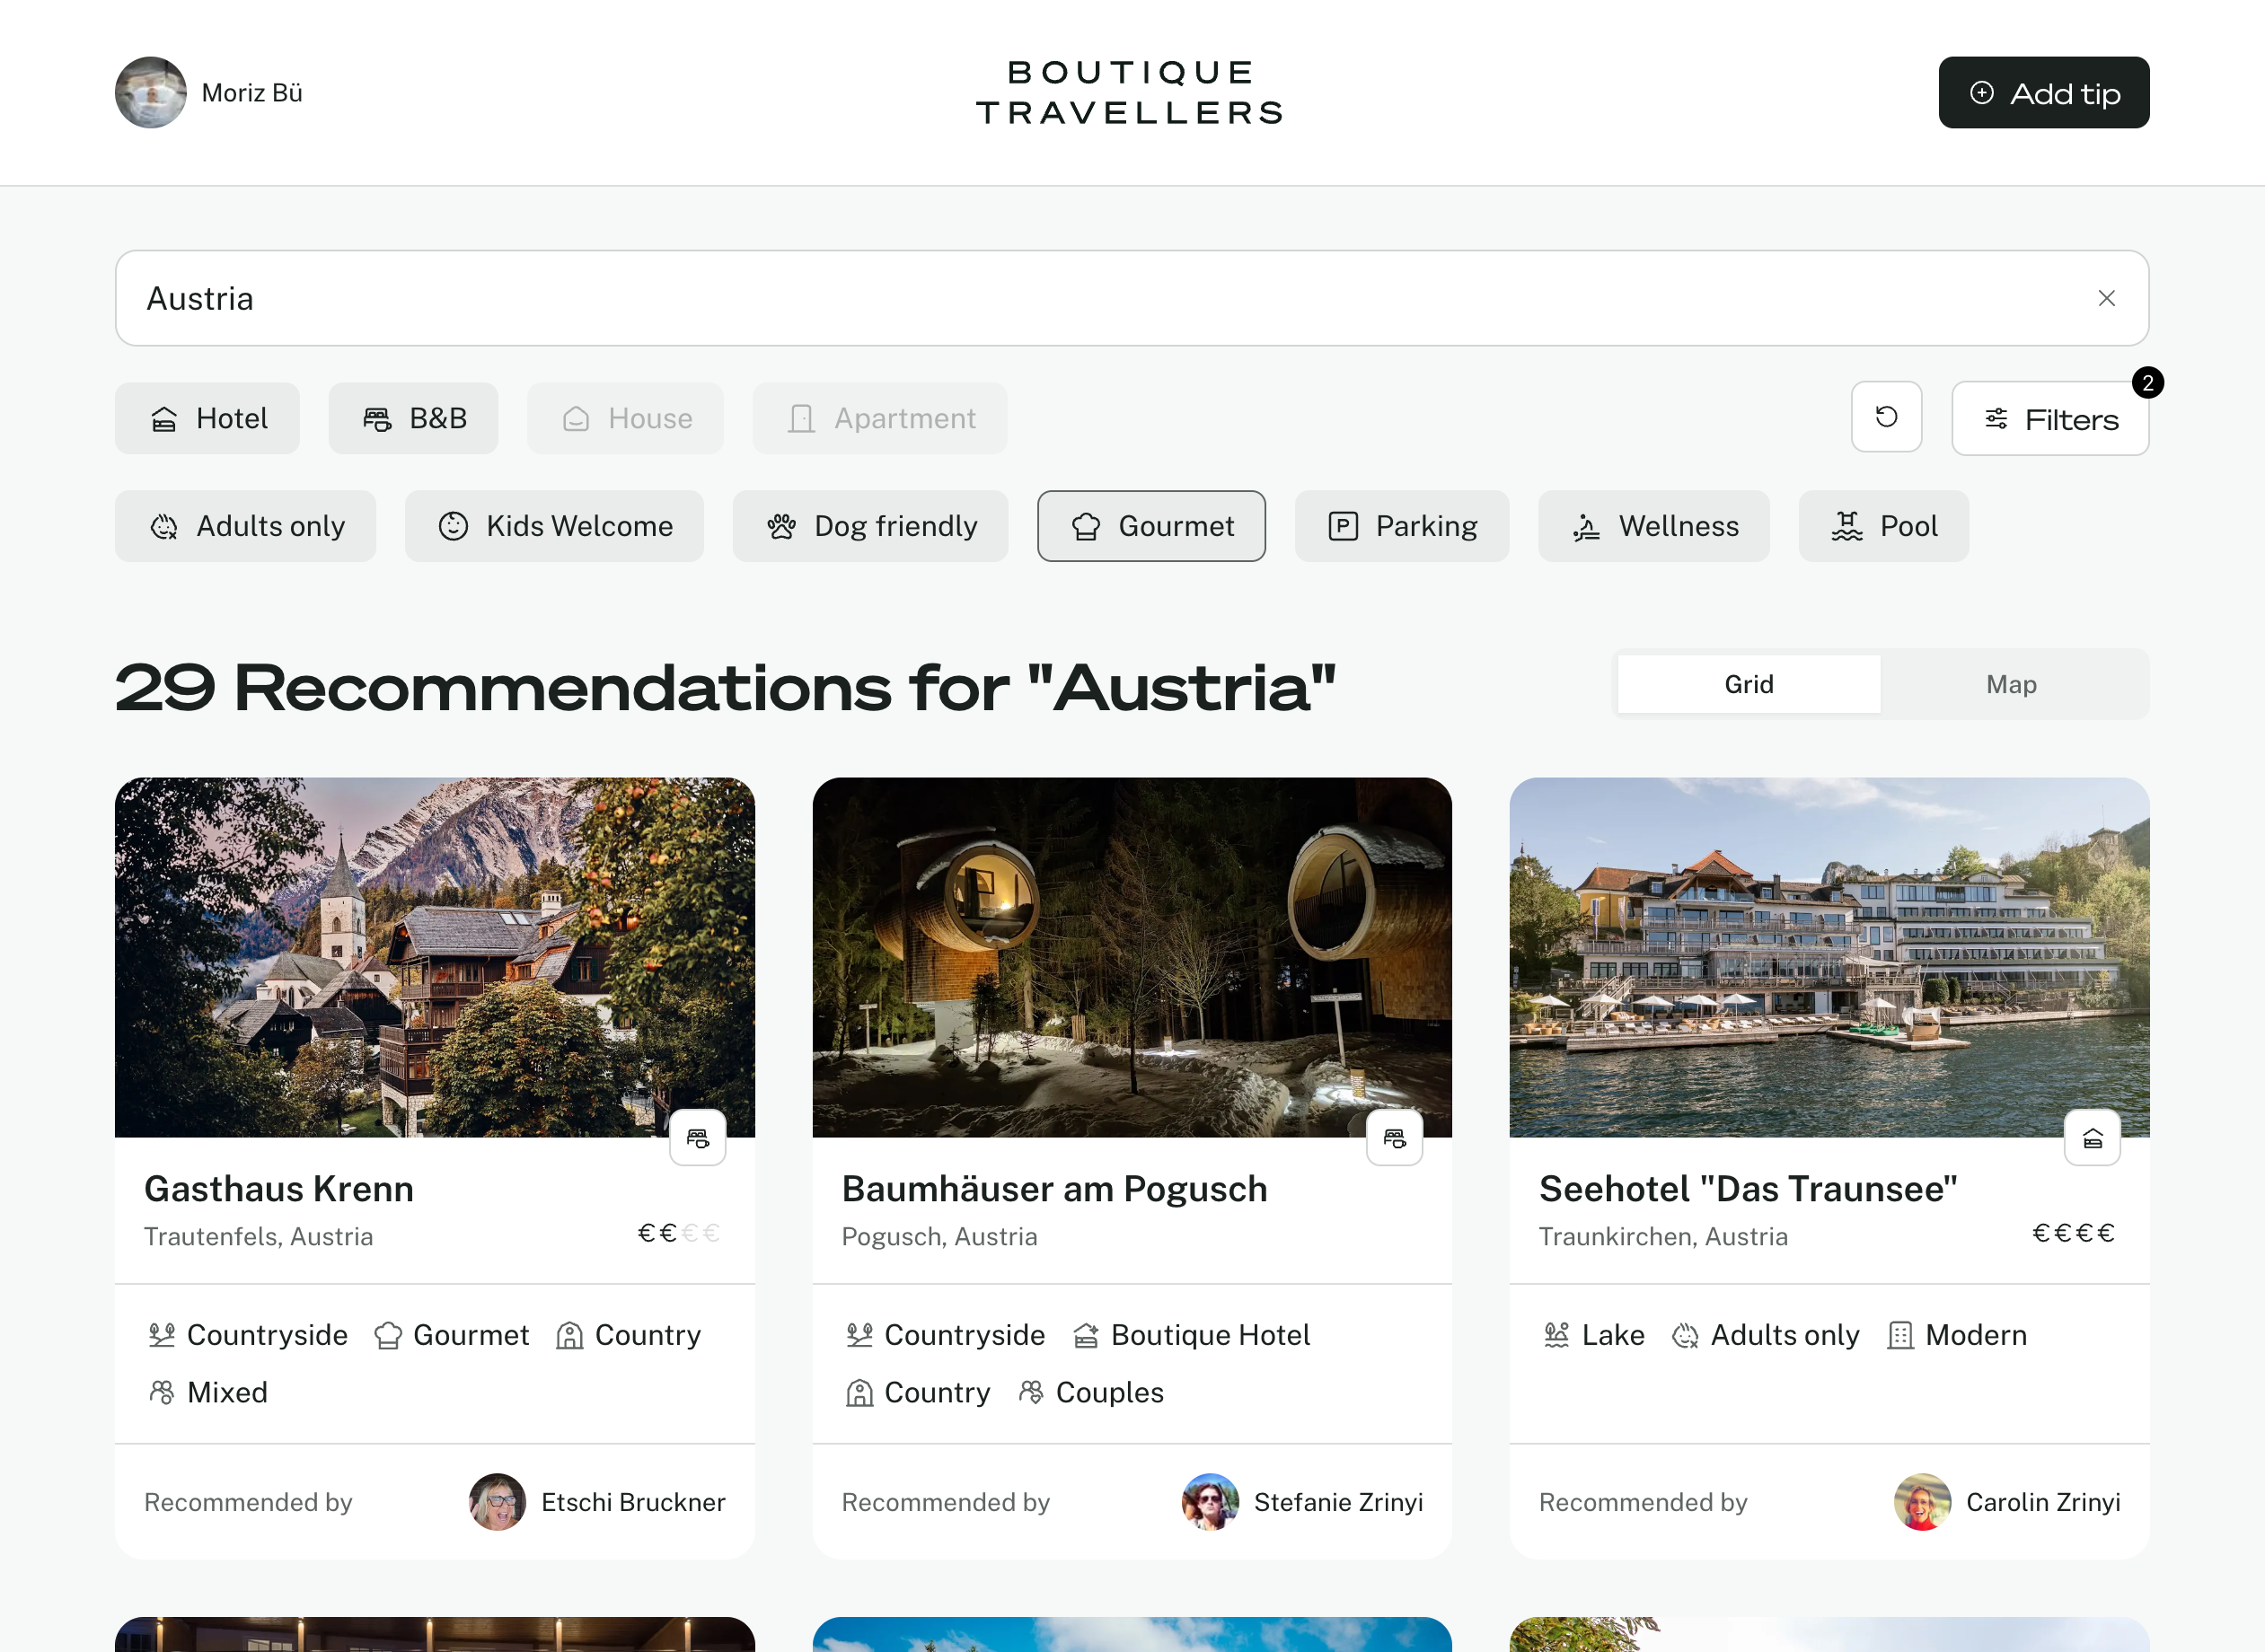
Task: Enable the Wellness filter chip
Action: click(1653, 526)
